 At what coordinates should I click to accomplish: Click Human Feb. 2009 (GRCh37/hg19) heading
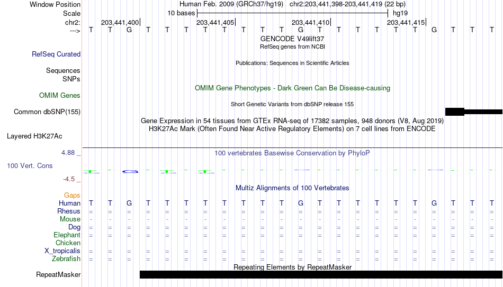click(231, 4)
